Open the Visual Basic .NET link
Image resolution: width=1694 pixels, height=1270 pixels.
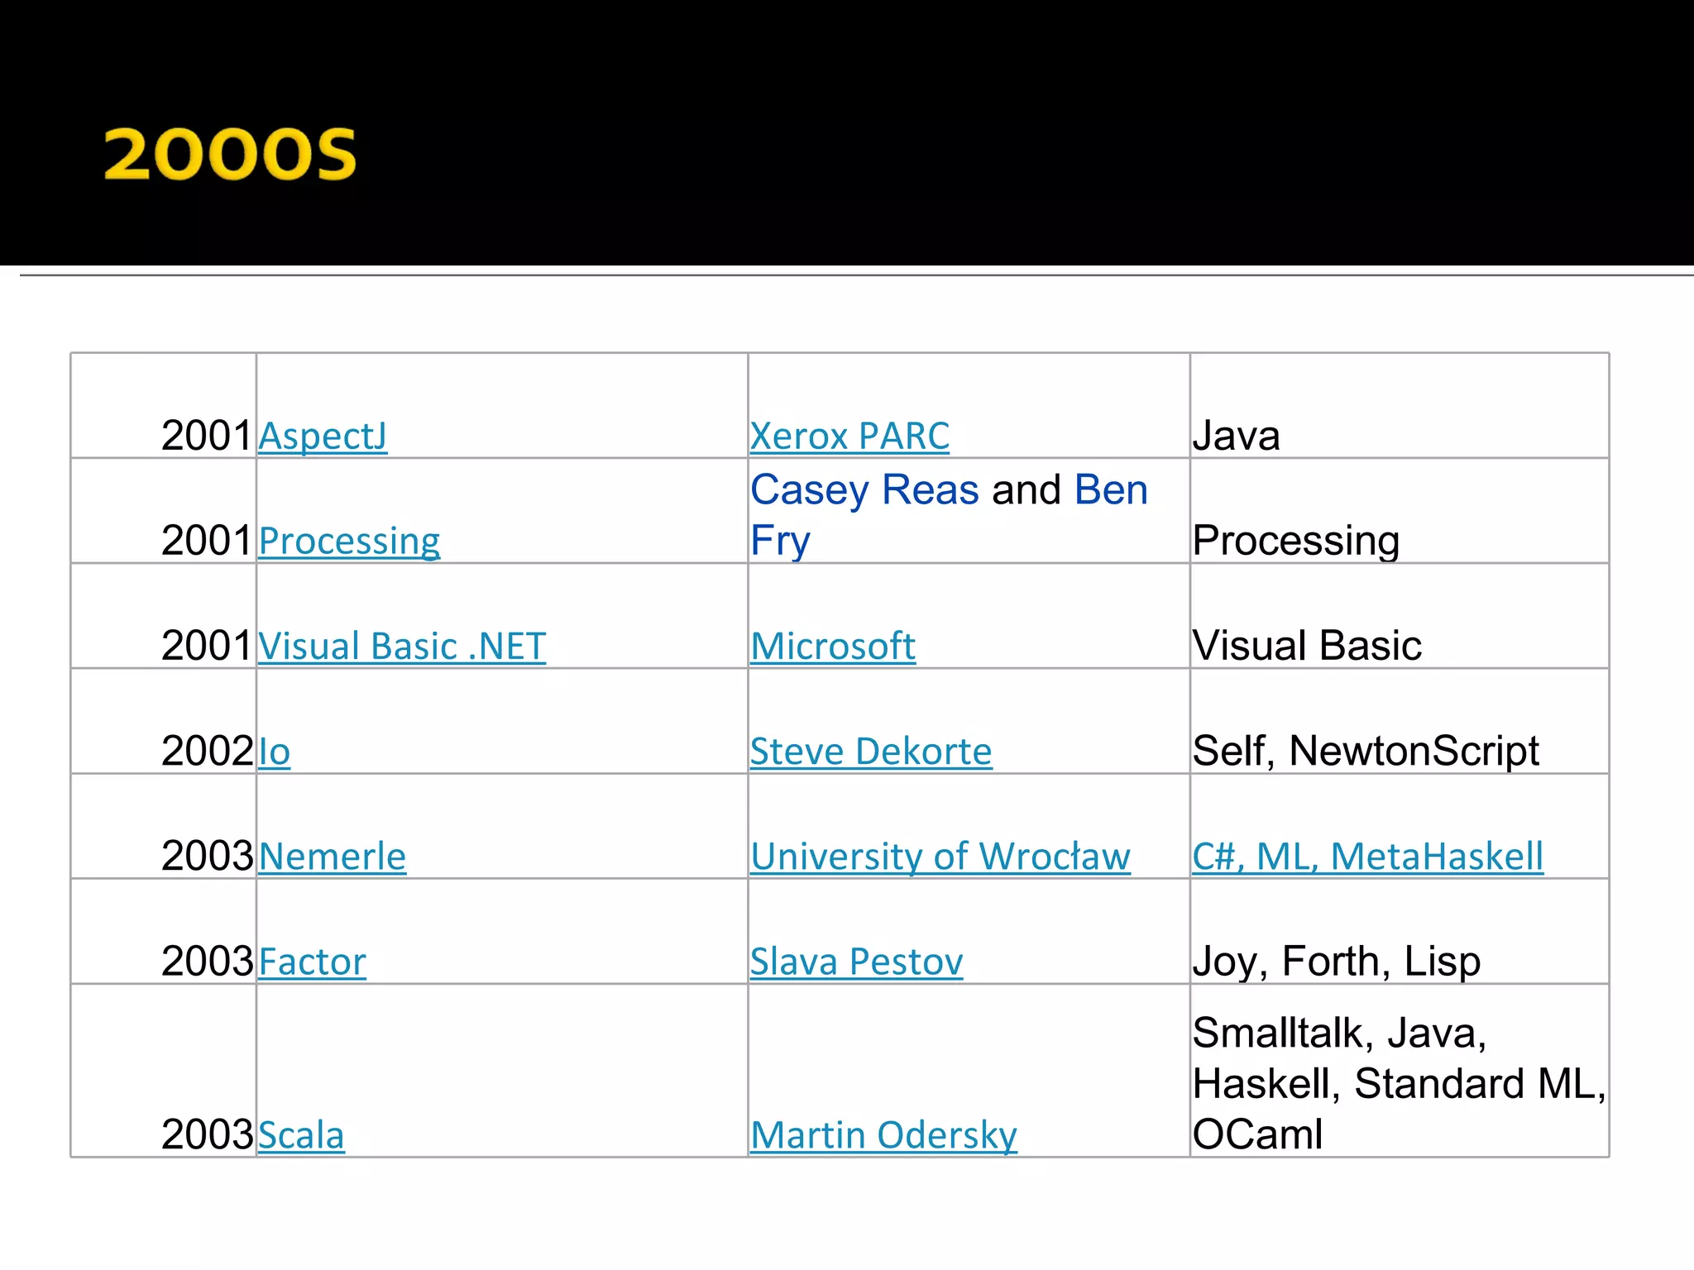pos(402,647)
